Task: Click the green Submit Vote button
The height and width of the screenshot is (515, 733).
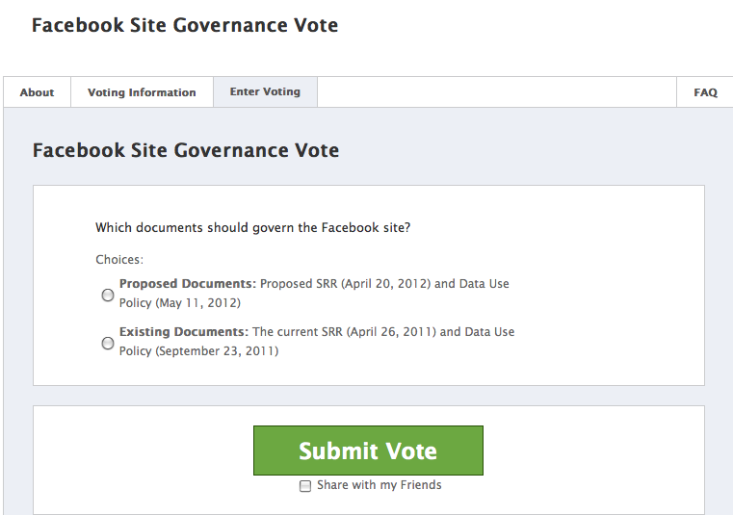Action: tap(368, 451)
